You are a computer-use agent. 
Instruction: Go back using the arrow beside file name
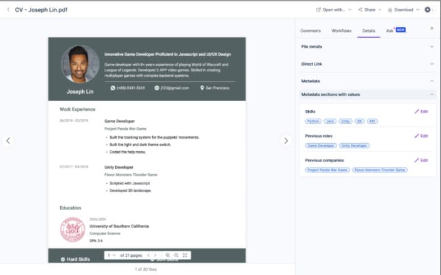pos(8,10)
